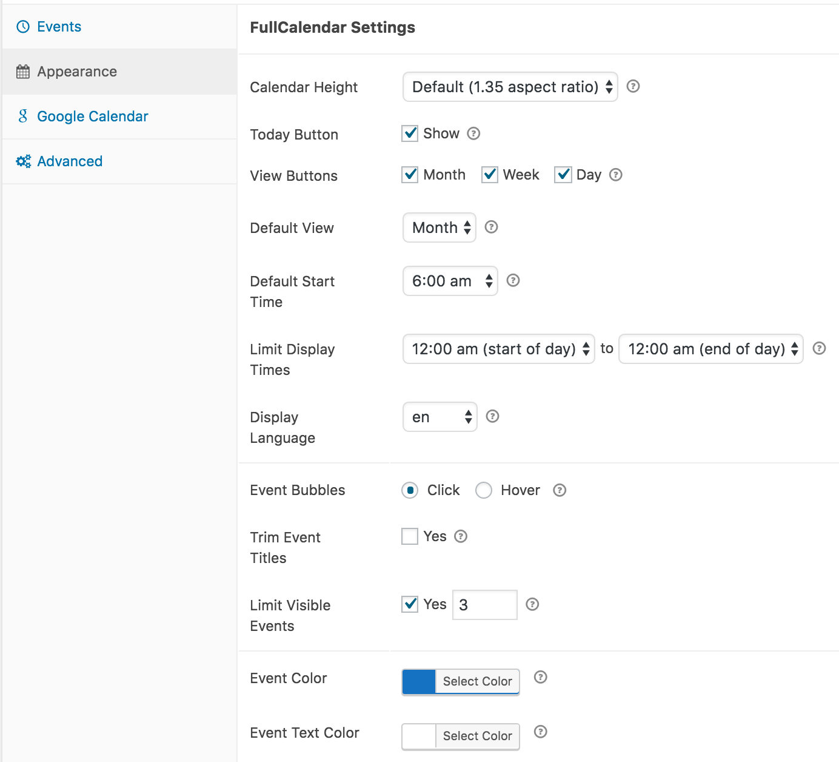This screenshot has height=762, width=839.
Task: Open the Calendar Height dropdown
Action: (x=510, y=87)
